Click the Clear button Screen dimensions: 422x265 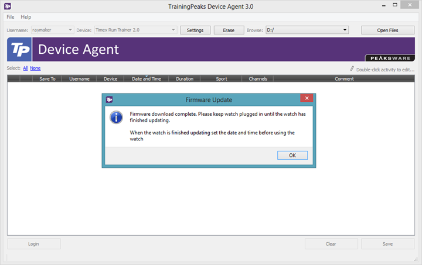click(x=331, y=244)
